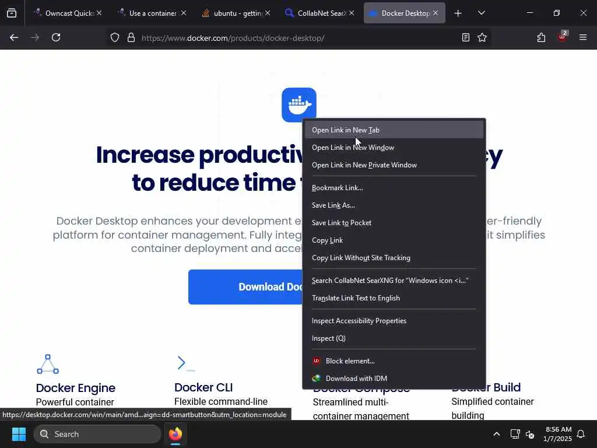Close the Use a container tab
The image size is (597, 448).
click(x=184, y=13)
